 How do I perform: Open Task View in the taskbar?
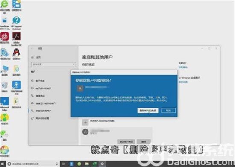click(64, 164)
